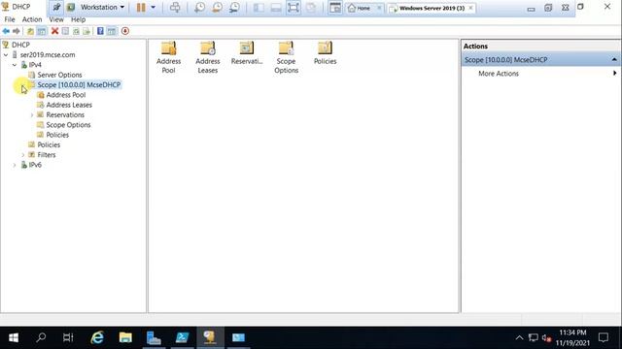622x349 pixels.
Task: Open the Reservations icon in the center pane
Action: (x=247, y=53)
